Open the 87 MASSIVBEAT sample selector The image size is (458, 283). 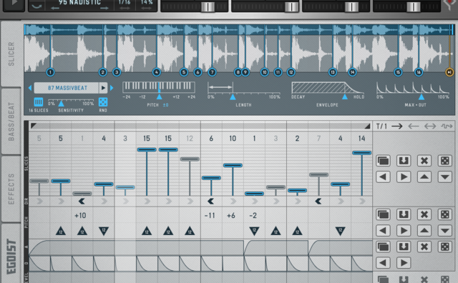[x=67, y=88]
